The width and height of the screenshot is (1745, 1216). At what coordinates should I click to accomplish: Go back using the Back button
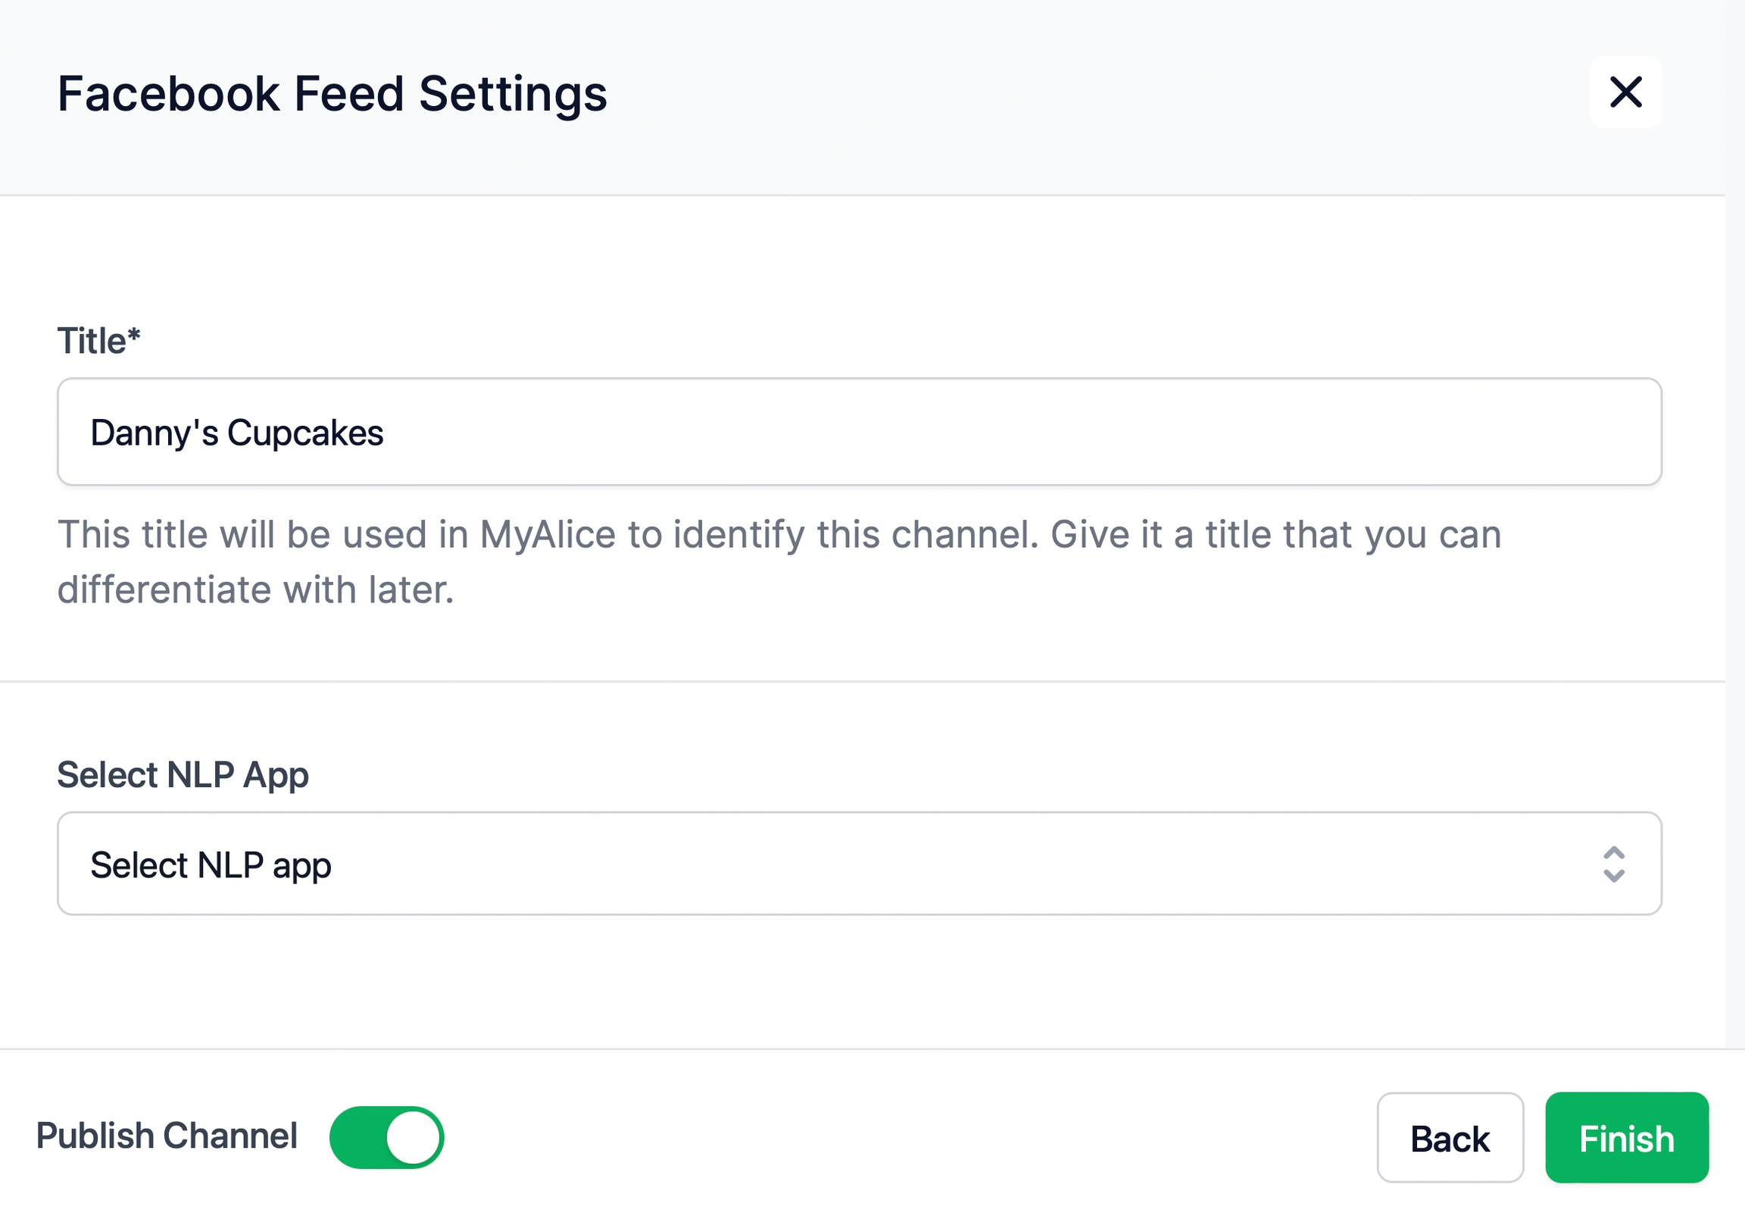[1450, 1138]
